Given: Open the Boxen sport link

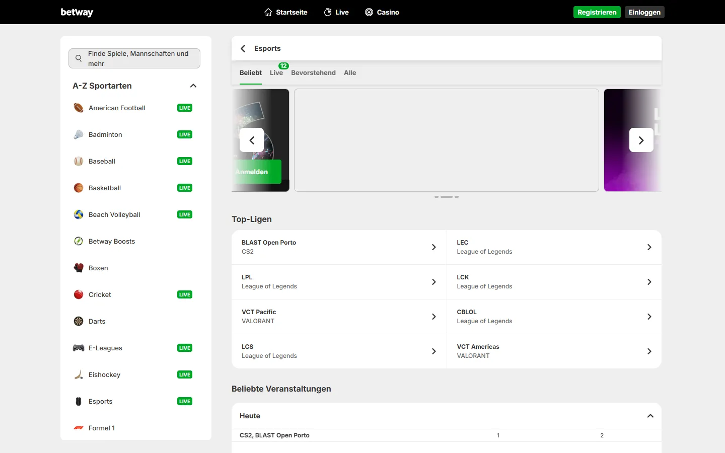Looking at the screenshot, I should click(98, 268).
